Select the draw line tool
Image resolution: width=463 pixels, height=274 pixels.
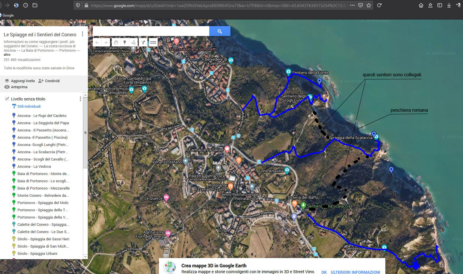(134, 42)
